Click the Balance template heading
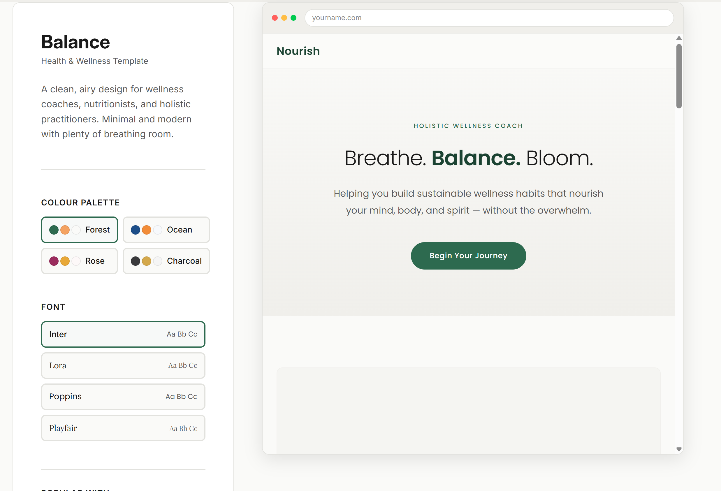Image resolution: width=721 pixels, height=491 pixels. pos(75,42)
